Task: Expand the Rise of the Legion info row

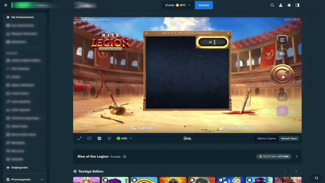Action: point(296,157)
